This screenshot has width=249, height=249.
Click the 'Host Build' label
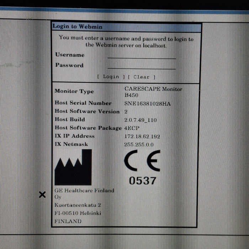pos(70,119)
